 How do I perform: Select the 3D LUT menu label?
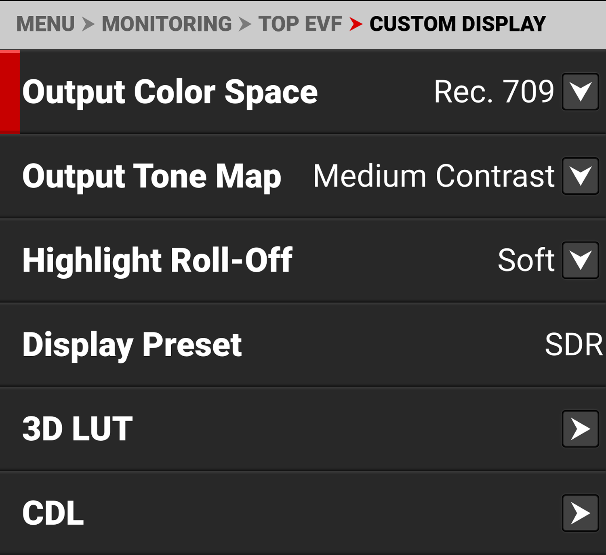pos(78,429)
